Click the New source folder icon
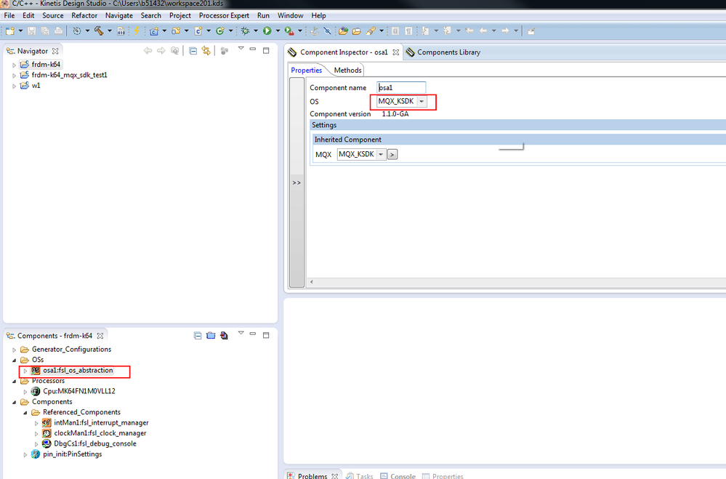The image size is (726, 479). point(176,31)
